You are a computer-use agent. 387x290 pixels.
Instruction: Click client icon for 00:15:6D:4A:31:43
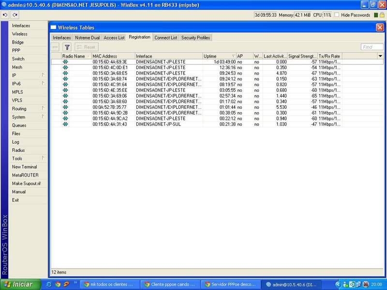[65, 124]
